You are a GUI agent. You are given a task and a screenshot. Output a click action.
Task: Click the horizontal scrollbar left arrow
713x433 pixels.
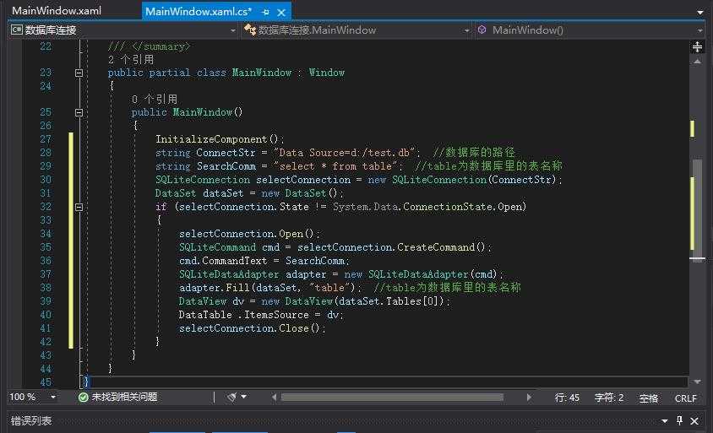(274, 398)
